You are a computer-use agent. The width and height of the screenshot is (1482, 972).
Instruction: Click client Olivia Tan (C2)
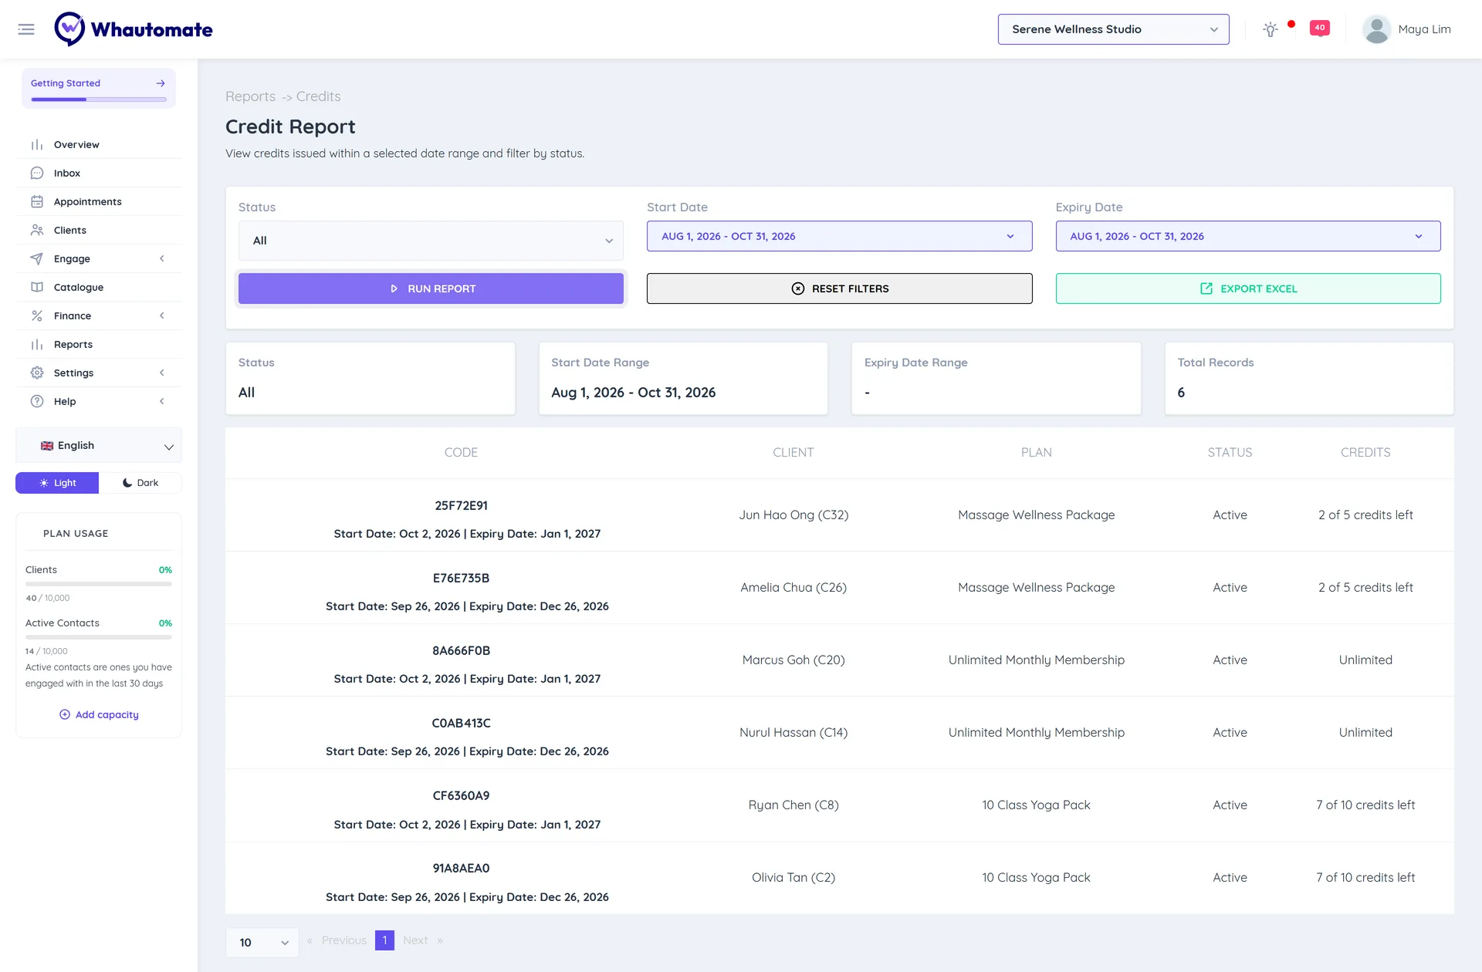coord(793,878)
